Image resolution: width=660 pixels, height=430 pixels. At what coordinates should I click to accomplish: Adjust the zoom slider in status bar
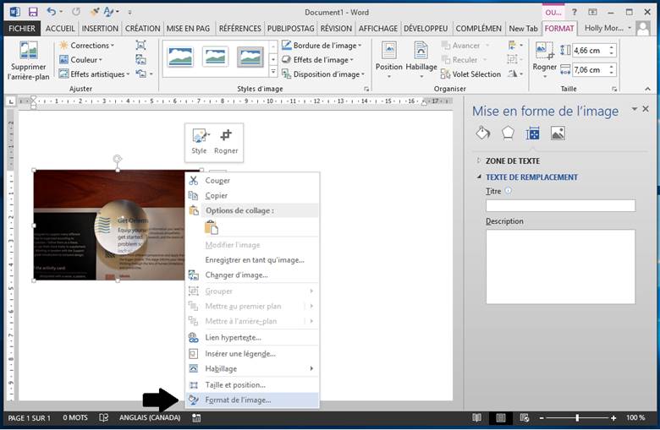pyautogui.click(x=577, y=418)
